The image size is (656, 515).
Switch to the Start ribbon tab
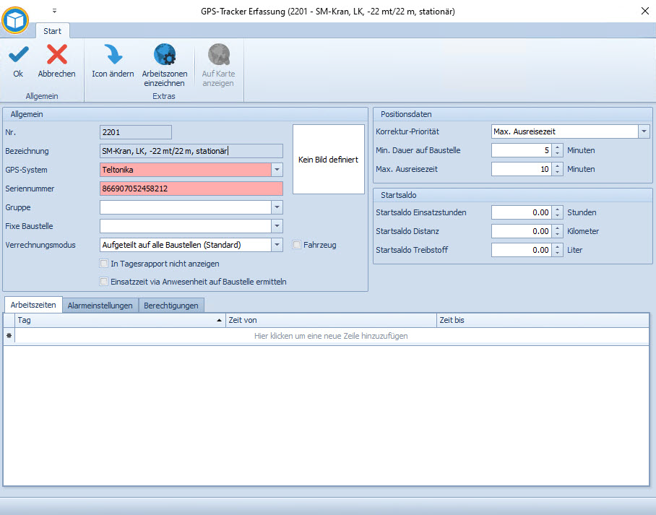(52, 31)
